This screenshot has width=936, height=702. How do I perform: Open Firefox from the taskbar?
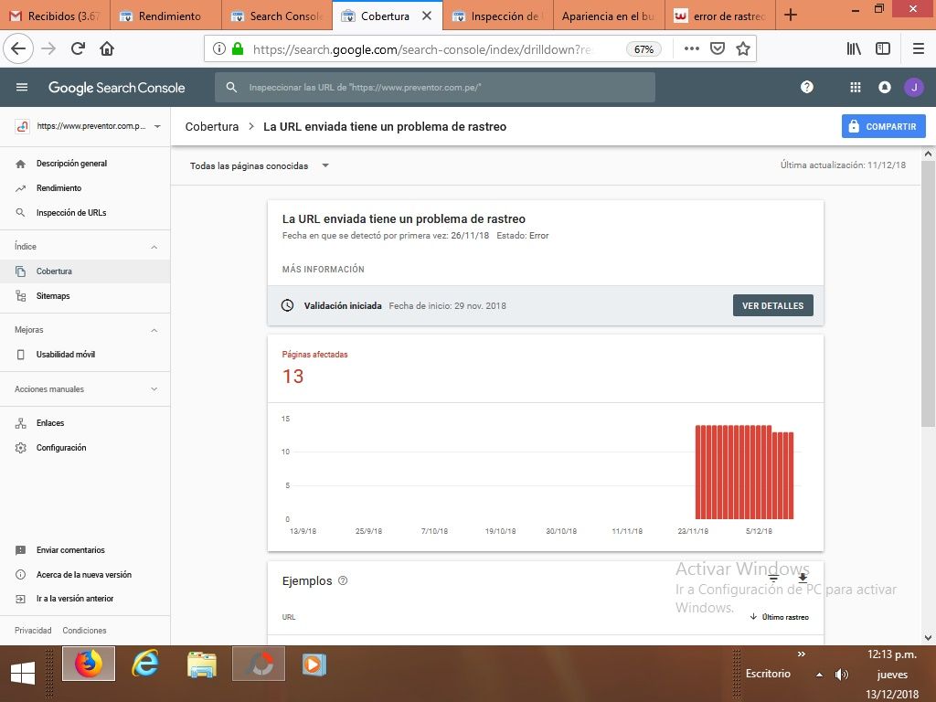[89, 664]
